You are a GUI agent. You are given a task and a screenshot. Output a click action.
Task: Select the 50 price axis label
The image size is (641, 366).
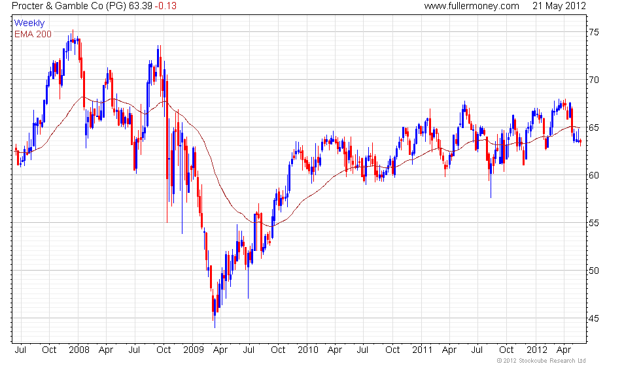coord(594,271)
